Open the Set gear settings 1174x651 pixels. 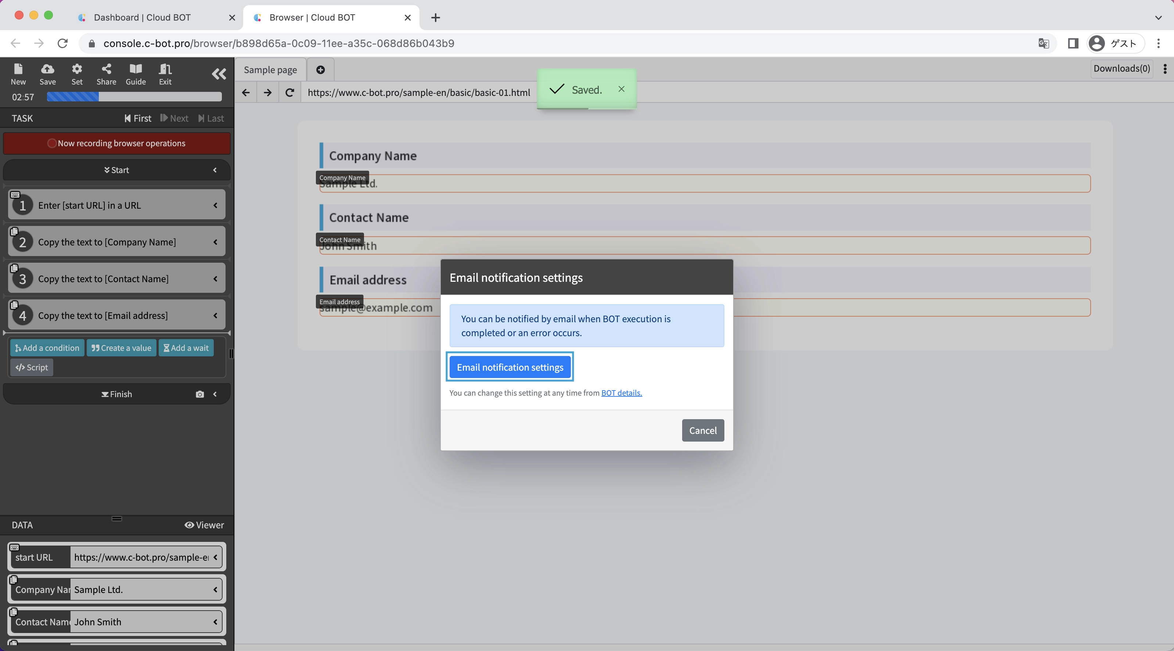(x=77, y=73)
